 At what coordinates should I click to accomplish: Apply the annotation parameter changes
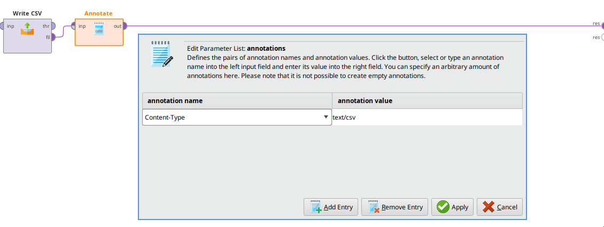[x=452, y=207]
